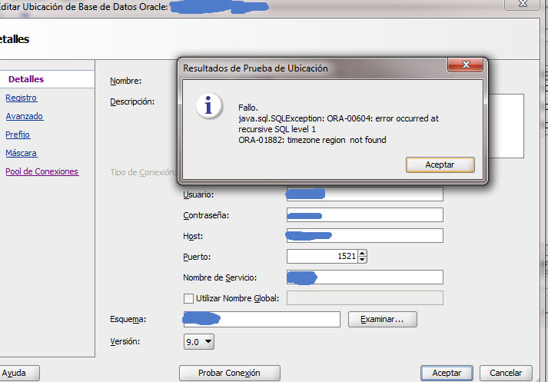Switch to the Máscara section
Viewport: 548px width, 382px height.
point(21,153)
